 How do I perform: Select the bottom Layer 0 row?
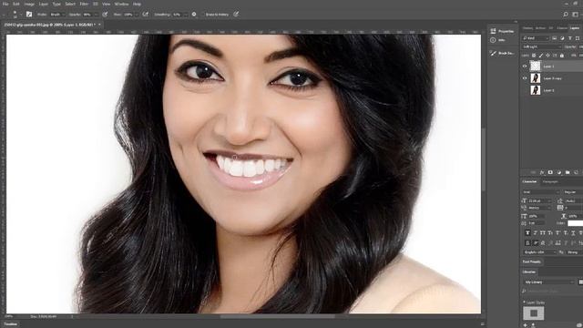[552, 90]
